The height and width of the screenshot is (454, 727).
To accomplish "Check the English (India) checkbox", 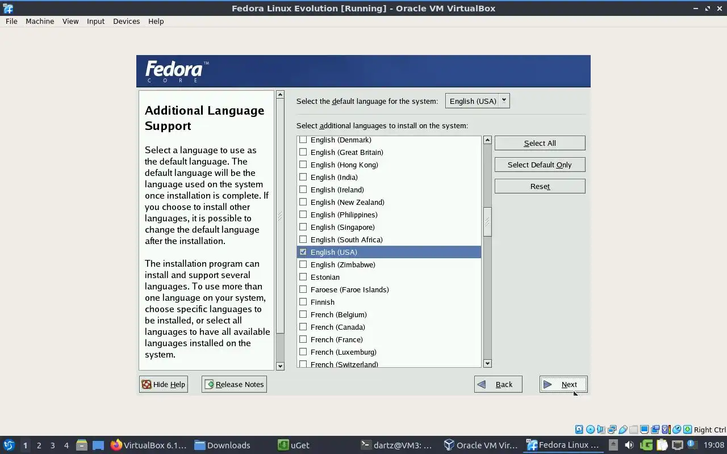I will (x=303, y=177).
